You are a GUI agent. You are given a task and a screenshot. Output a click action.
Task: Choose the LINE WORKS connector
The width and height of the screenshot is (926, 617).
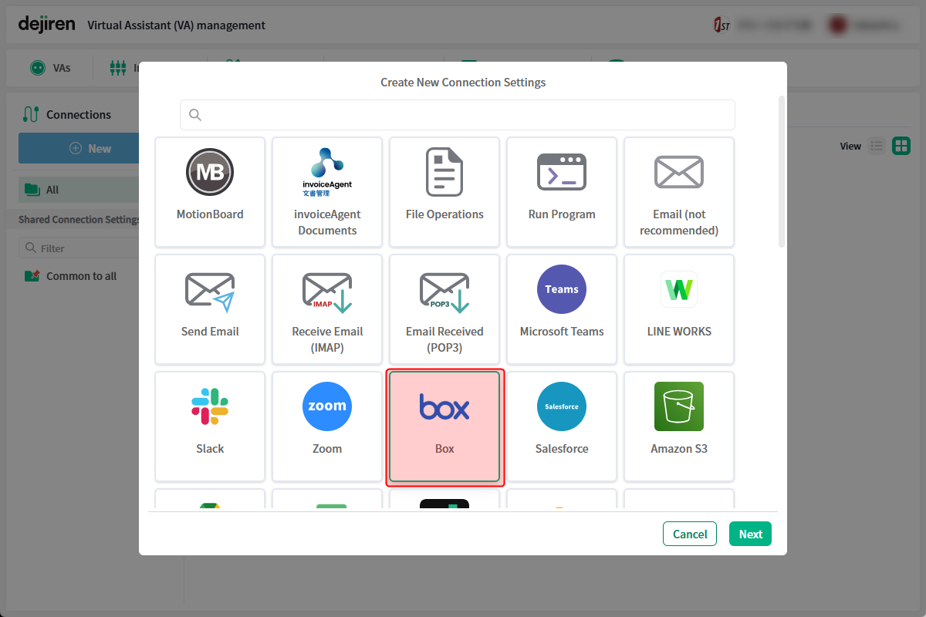[679, 309]
